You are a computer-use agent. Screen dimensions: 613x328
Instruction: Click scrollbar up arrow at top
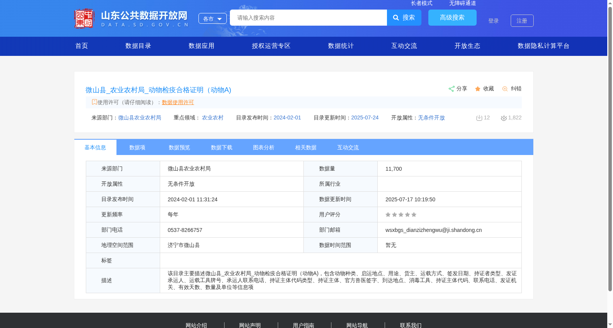pos(610,3)
